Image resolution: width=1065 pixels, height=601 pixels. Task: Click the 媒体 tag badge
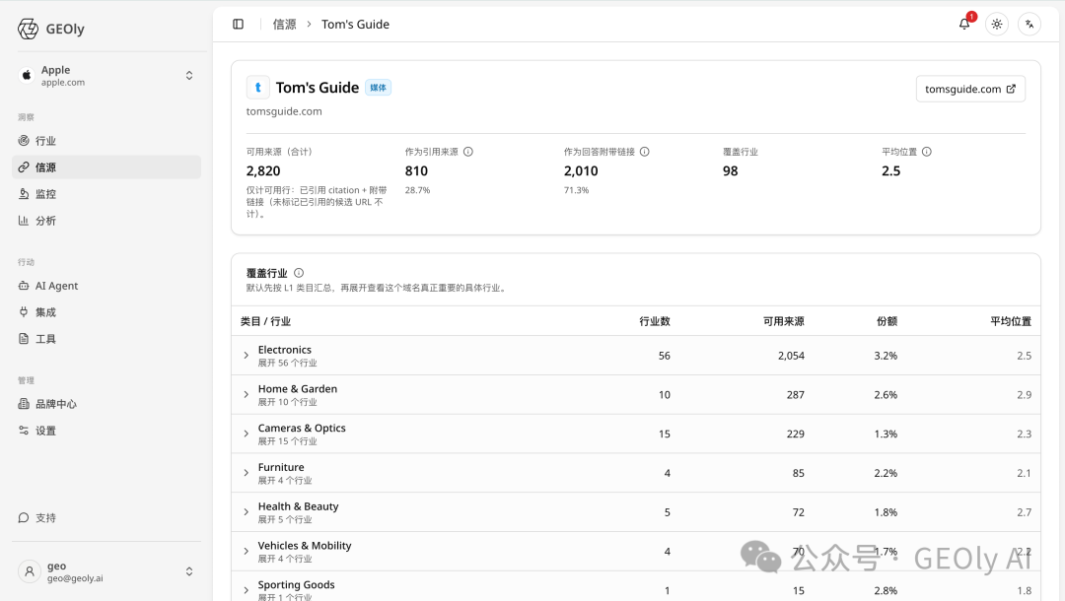(x=379, y=88)
